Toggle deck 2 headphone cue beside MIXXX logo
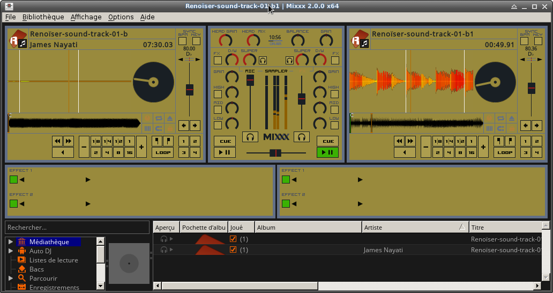553x293 pixels. coord(302,137)
